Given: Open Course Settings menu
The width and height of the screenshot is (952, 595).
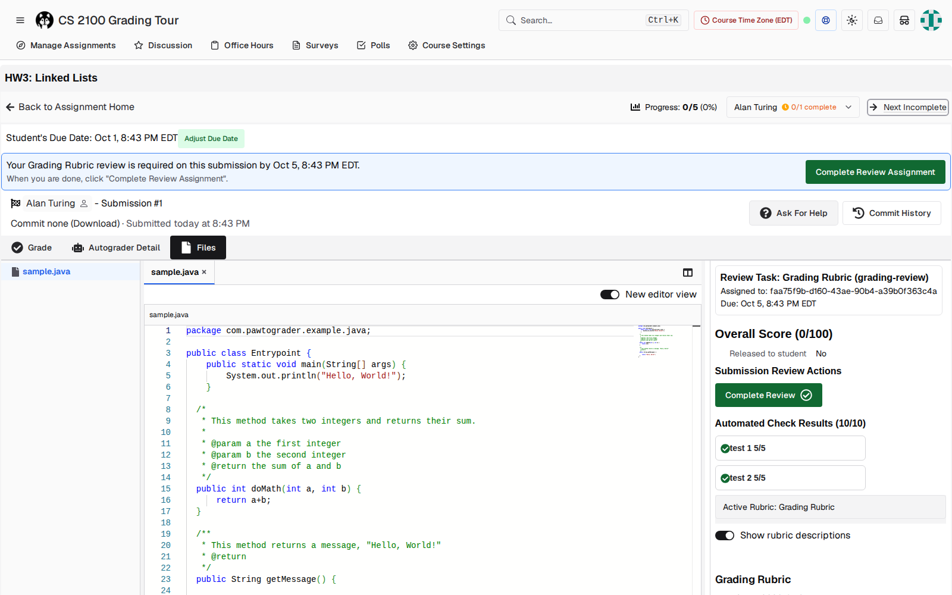Looking at the screenshot, I should tap(447, 45).
